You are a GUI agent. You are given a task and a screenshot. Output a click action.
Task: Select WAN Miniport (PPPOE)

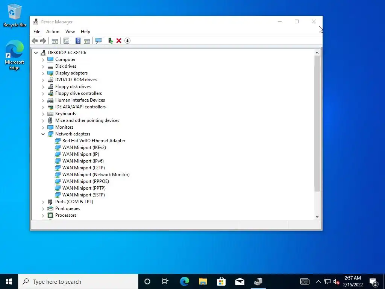tap(86, 181)
